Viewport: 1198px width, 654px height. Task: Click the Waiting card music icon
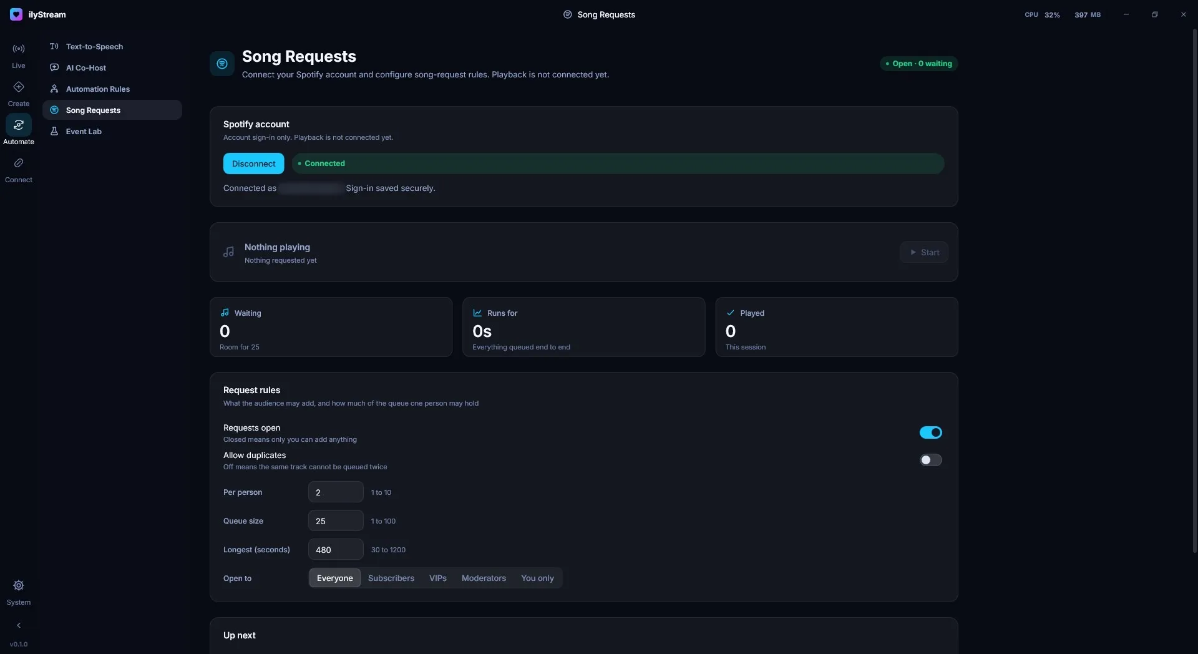point(225,313)
